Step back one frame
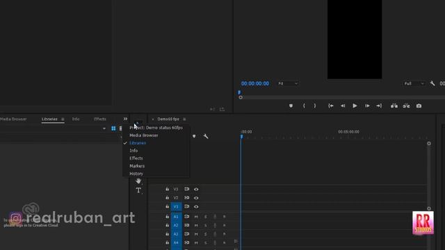Viewport: 445px width, 250px height. point(343,106)
